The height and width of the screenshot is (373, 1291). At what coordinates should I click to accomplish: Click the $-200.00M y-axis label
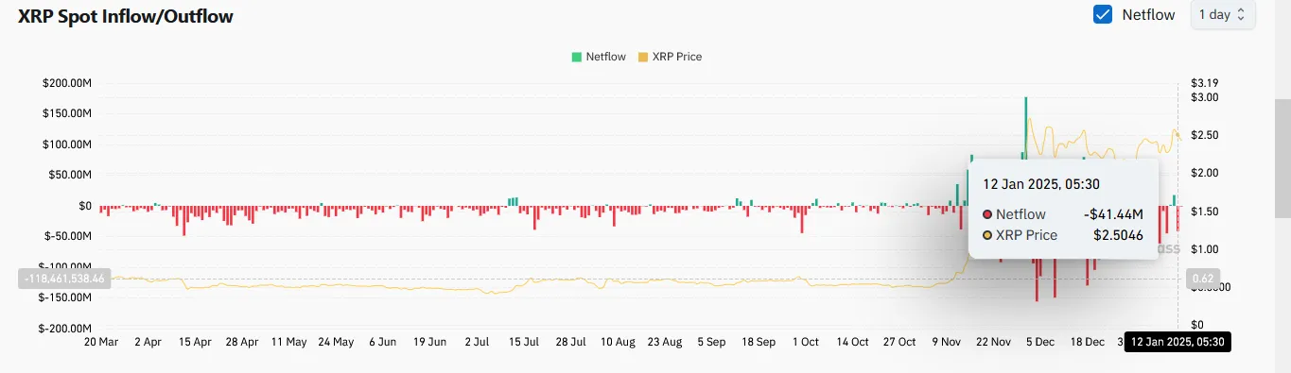[x=64, y=328]
